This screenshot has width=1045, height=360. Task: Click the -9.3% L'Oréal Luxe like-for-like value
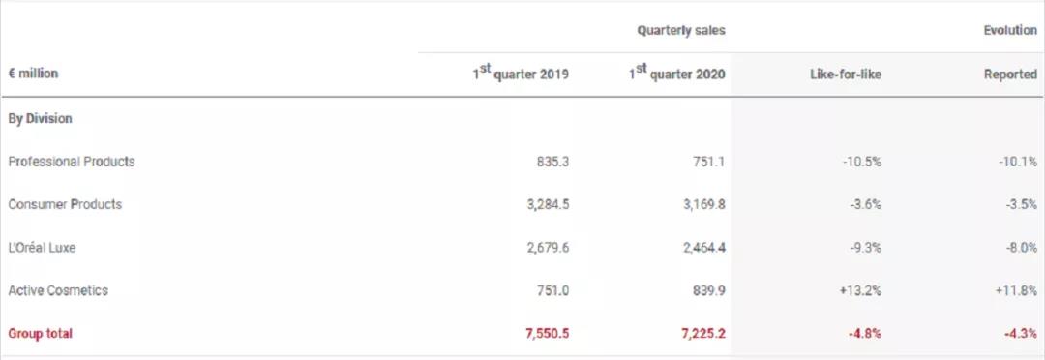866,248
